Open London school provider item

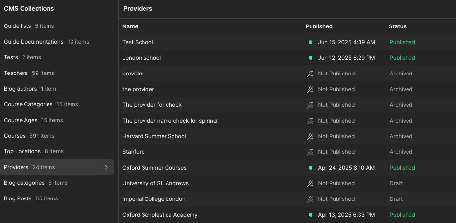pos(142,58)
